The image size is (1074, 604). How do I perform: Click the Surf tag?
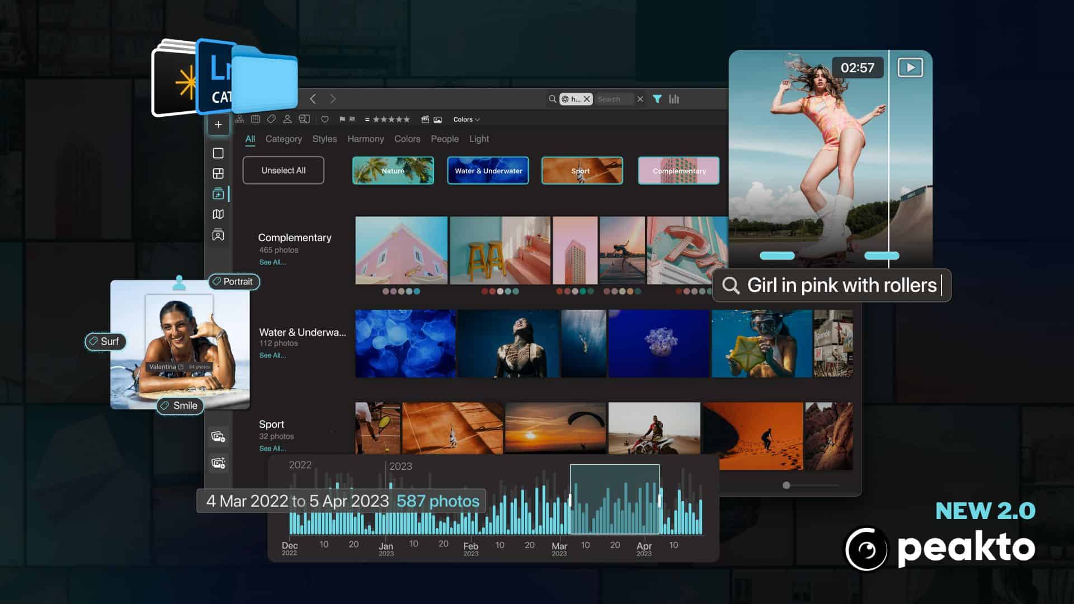[x=105, y=341]
